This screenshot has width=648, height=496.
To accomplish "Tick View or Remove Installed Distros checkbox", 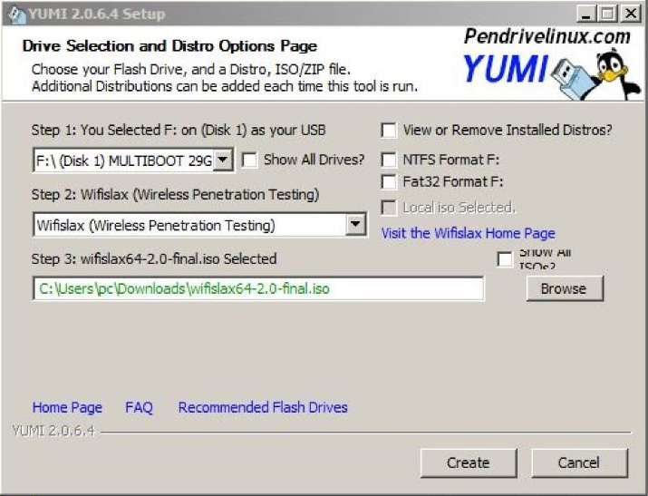I will click(389, 130).
